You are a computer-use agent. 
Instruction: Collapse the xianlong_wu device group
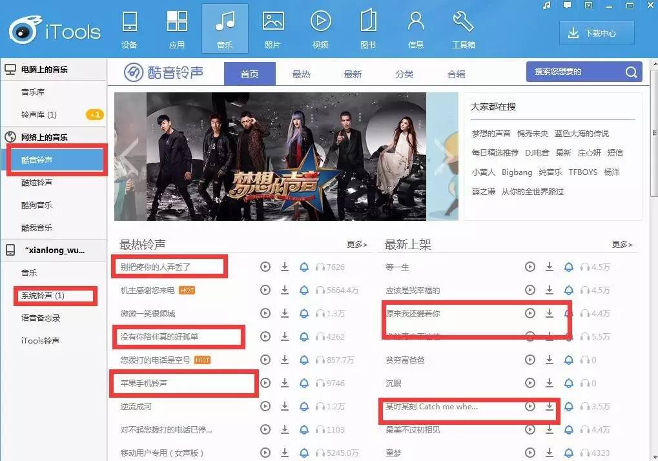(x=54, y=250)
